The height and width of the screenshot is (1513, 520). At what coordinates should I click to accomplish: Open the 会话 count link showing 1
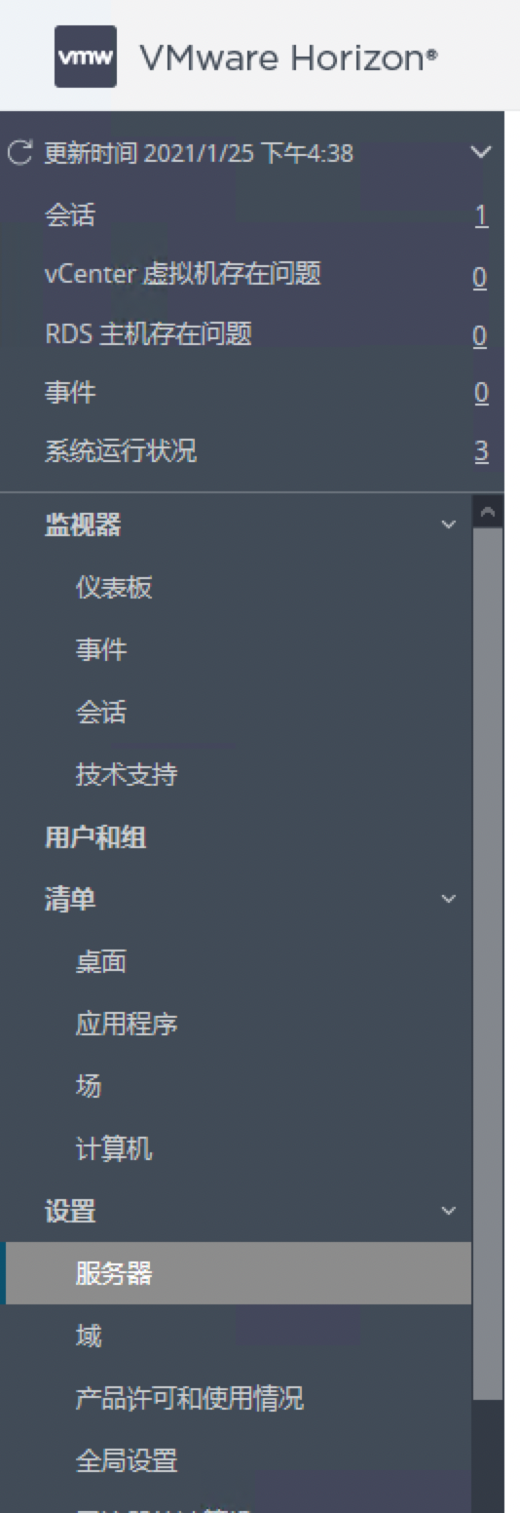[481, 216]
